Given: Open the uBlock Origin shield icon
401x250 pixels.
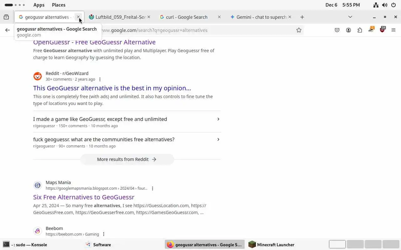Looking at the screenshot, I should (x=382, y=30).
